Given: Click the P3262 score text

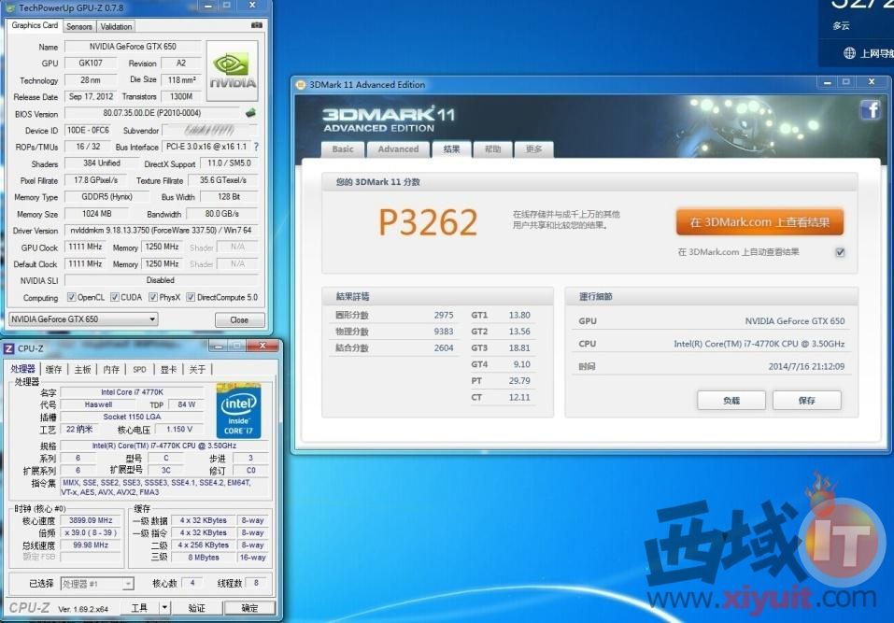Looking at the screenshot, I should coord(428,221).
